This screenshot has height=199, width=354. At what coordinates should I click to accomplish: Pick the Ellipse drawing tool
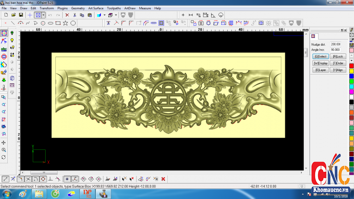click(50, 23)
